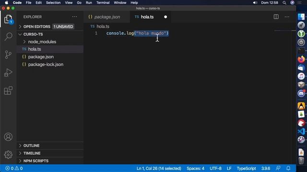This screenshot has height=172, width=307.
Task: Open package-lock.json in the file tree
Action: pyautogui.click(x=50, y=64)
